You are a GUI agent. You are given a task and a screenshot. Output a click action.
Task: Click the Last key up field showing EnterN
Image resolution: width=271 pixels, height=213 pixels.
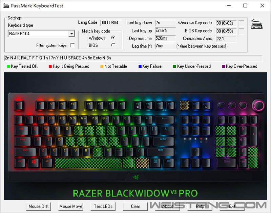[x=165, y=30]
